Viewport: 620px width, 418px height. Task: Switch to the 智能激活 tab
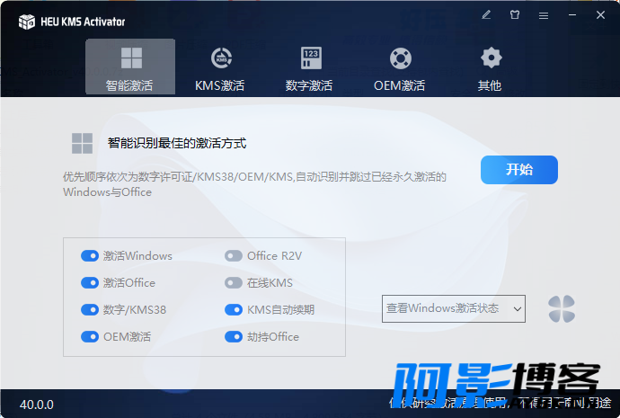[130, 67]
